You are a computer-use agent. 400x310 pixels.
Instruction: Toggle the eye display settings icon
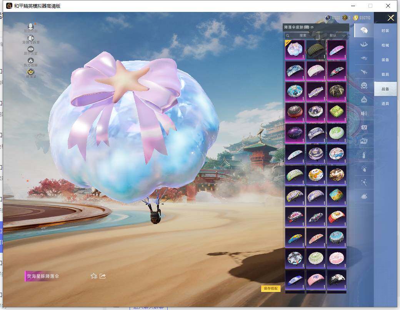click(x=31, y=50)
